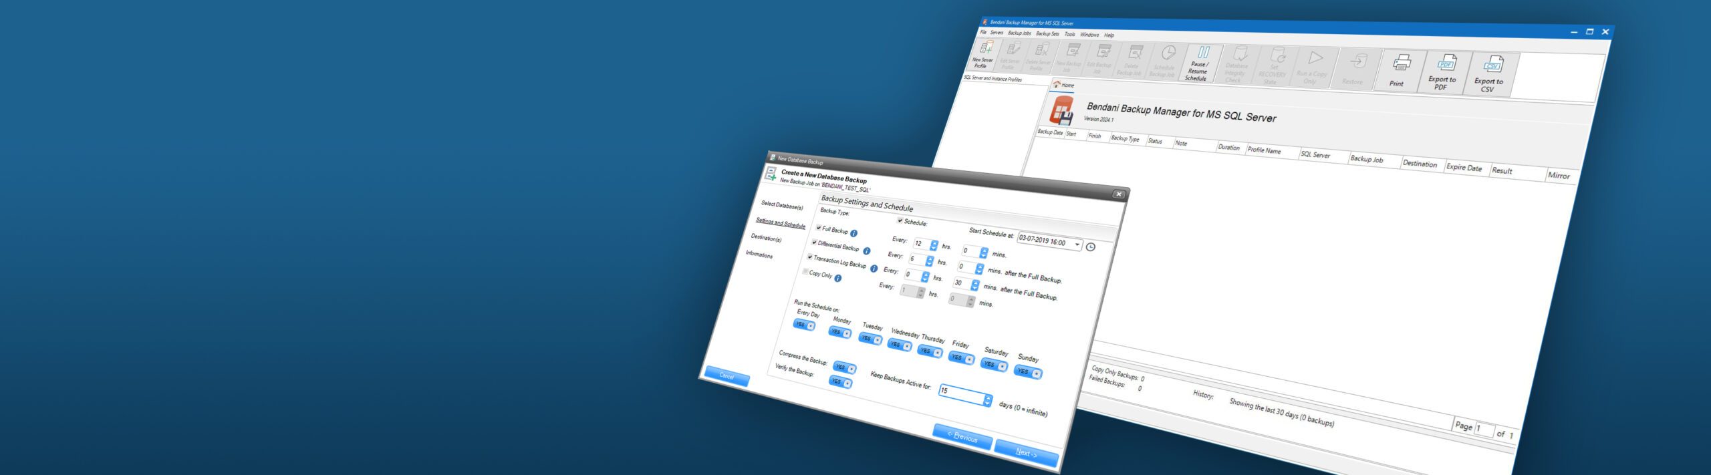Click the Cancel button in the dialog
The height and width of the screenshot is (475, 1711).
727,376
